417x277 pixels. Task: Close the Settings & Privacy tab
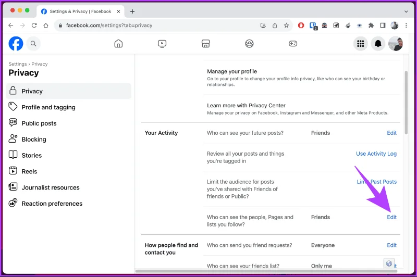point(119,11)
